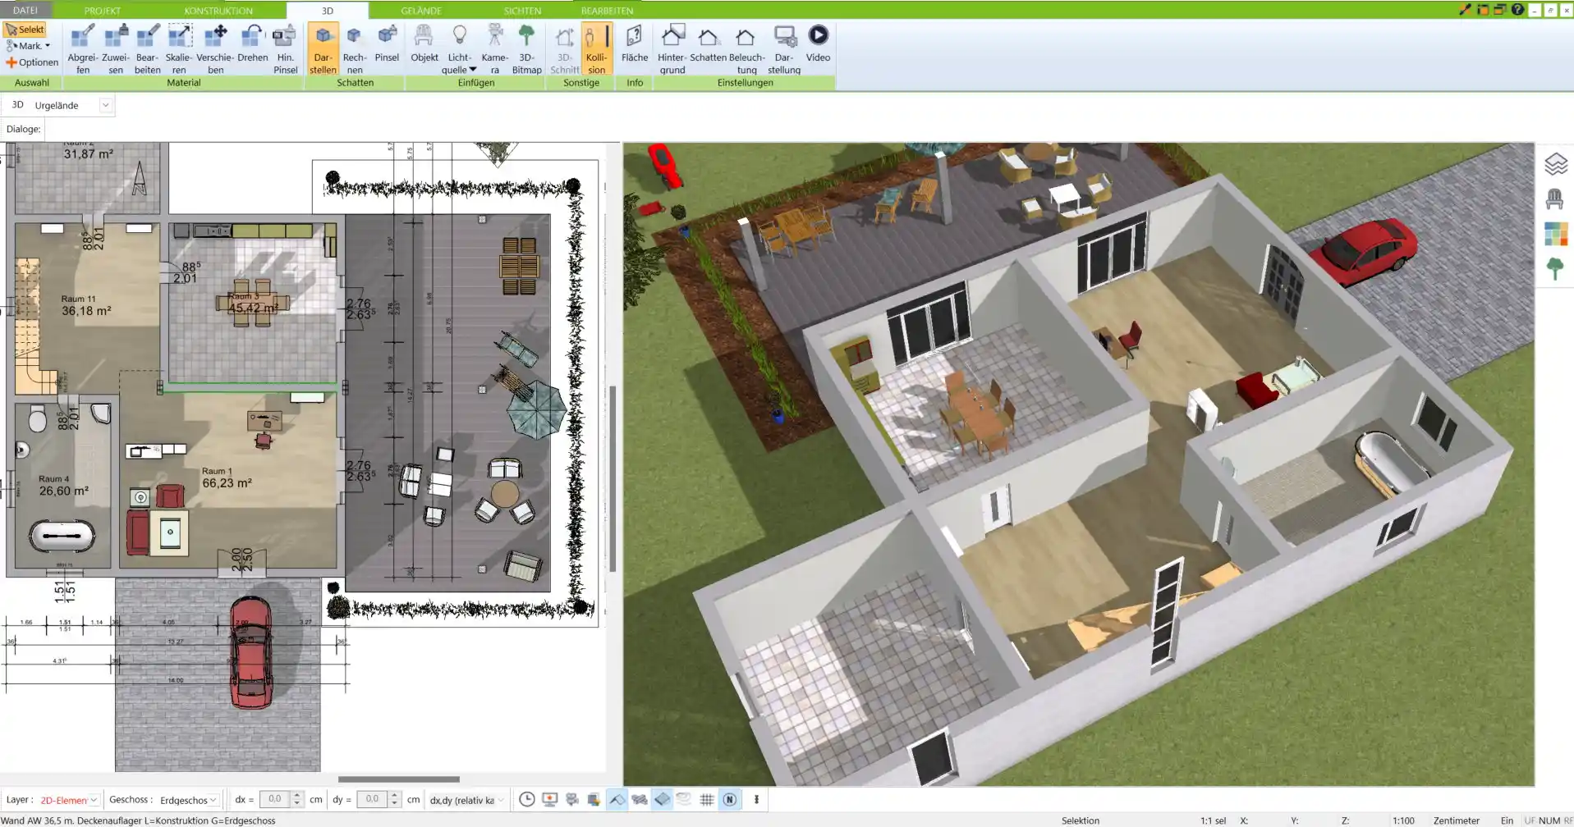The height and width of the screenshot is (827, 1574).
Task: Click the horizontal scrollbar of the 2D plan
Action: [x=399, y=779]
